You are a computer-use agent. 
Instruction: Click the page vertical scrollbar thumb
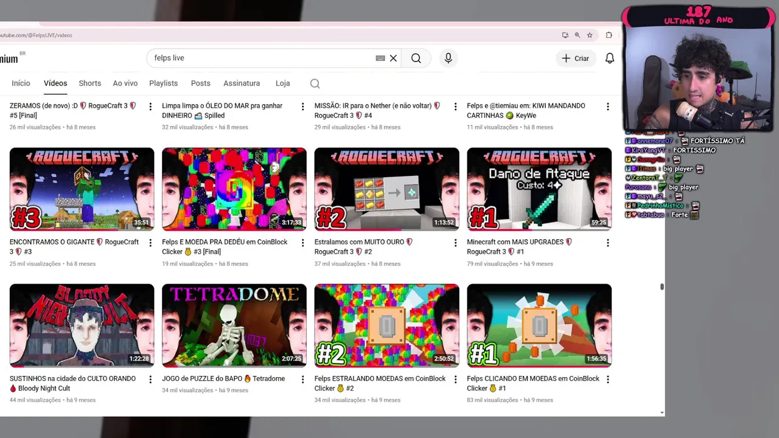coord(662,287)
